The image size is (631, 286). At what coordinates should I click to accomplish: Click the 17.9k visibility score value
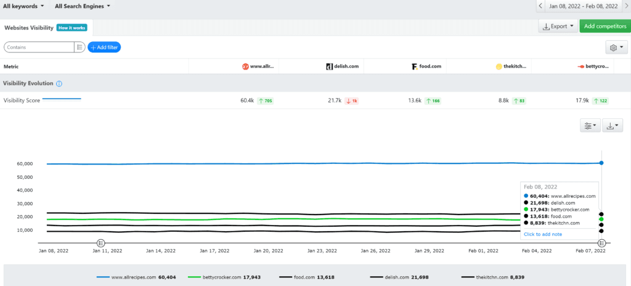pos(582,100)
